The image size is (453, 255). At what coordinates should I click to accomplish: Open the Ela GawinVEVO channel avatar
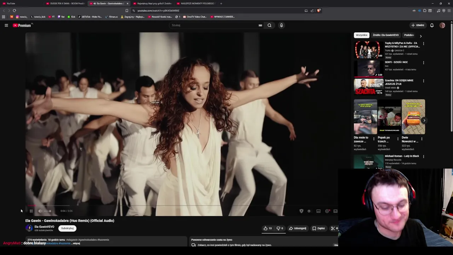[x=29, y=228]
